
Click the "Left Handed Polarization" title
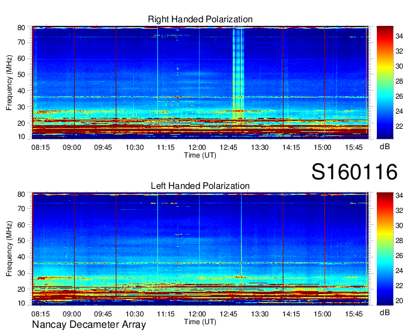200,186
